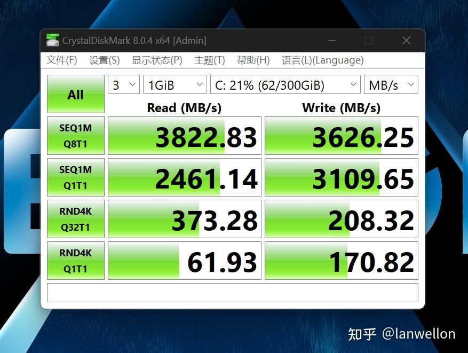Image resolution: width=468 pixels, height=353 pixels.
Task: Start the RND4K Q1T1 test
Action: [76, 261]
